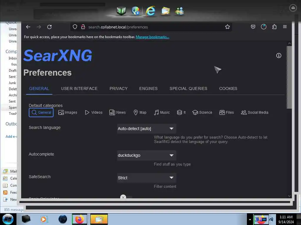Bookmark this page with the star icon
Image resolution: width=301 pixels, height=225 pixels.
pyautogui.click(x=227, y=27)
